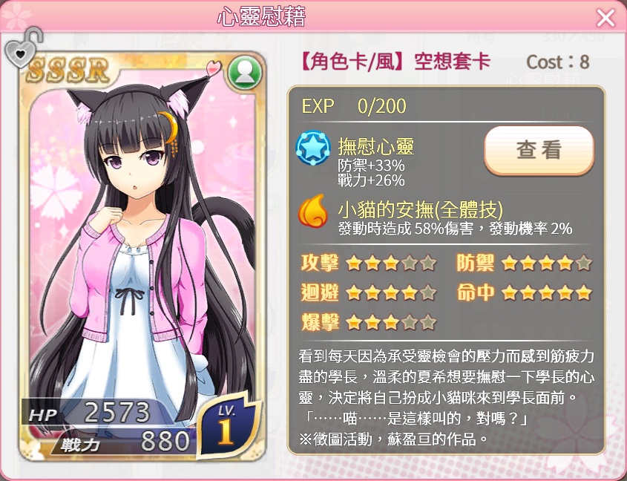Toggle the heart lock icon
Viewport: 627px width, 481px height.
pyautogui.click(x=23, y=48)
